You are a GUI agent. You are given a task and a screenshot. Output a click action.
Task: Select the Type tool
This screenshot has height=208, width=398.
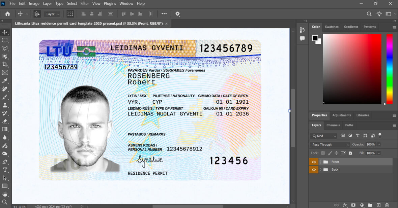tap(5, 170)
